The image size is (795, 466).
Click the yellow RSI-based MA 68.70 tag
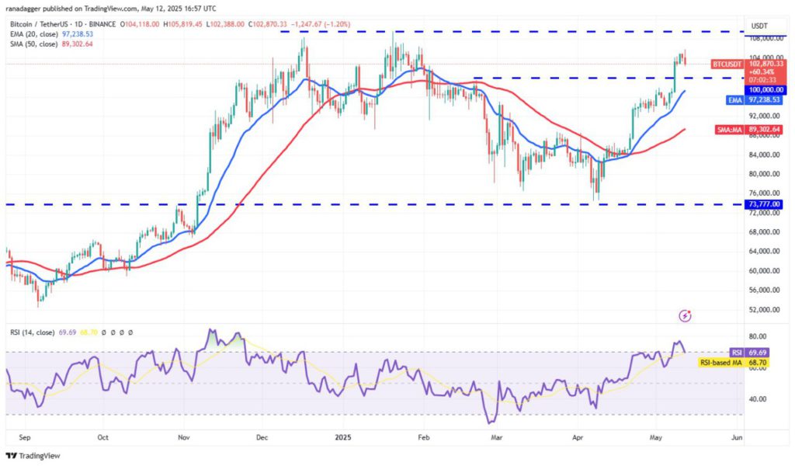pos(733,363)
